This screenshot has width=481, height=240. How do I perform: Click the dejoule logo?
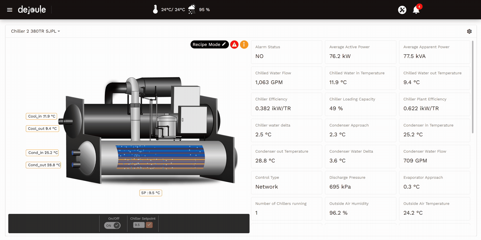point(32,10)
